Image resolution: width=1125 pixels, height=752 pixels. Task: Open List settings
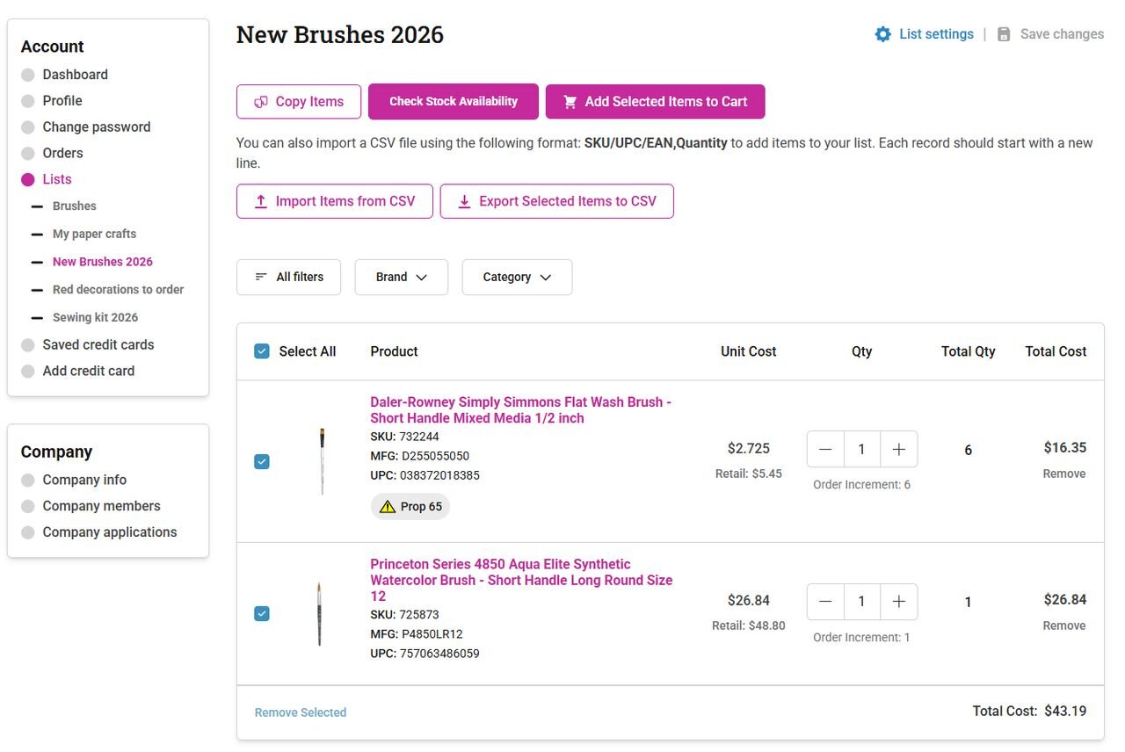[925, 34]
